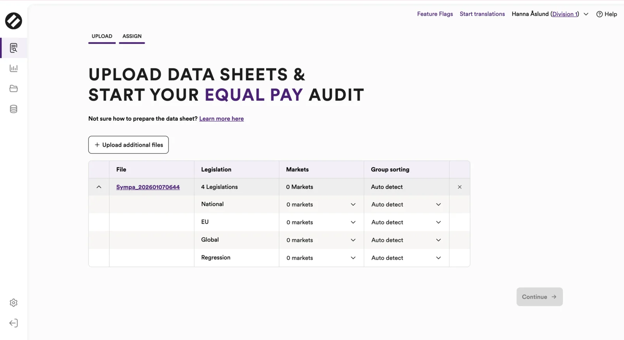This screenshot has width=624, height=340.
Task: Remove the Sympa_202601070644 file row
Action: (x=460, y=187)
